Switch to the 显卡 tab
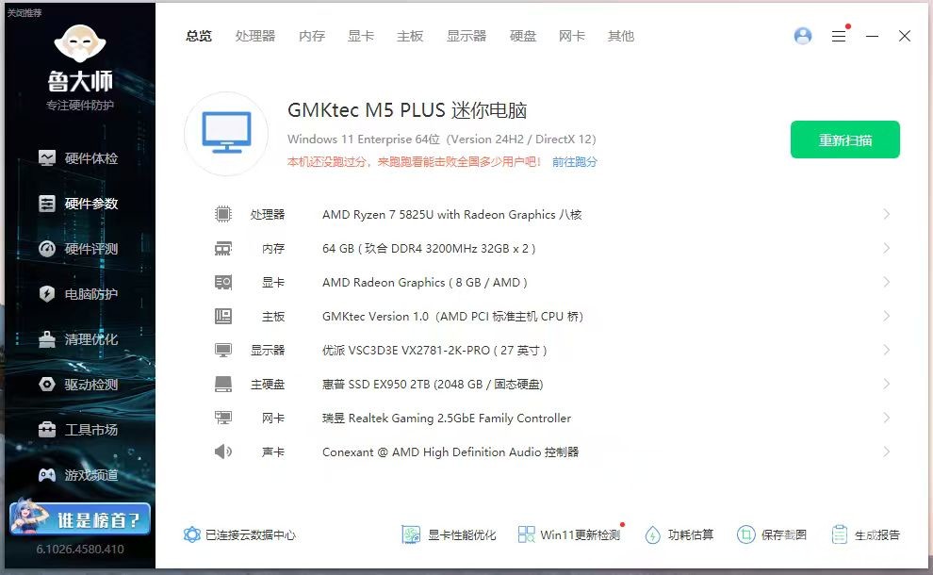This screenshot has height=575, width=933. click(x=361, y=37)
